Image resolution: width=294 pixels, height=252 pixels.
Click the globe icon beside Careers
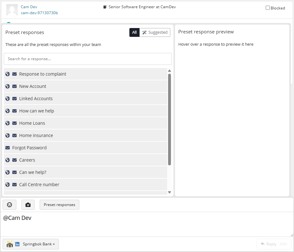click(x=8, y=160)
